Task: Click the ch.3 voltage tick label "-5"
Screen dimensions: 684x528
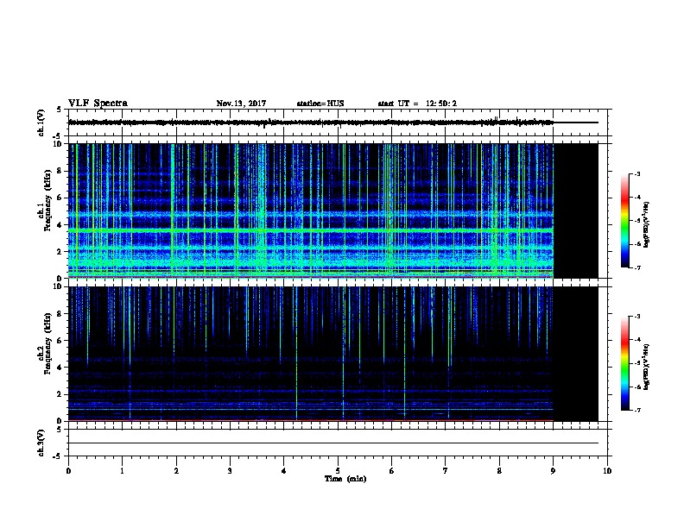Action: [58, 456]
